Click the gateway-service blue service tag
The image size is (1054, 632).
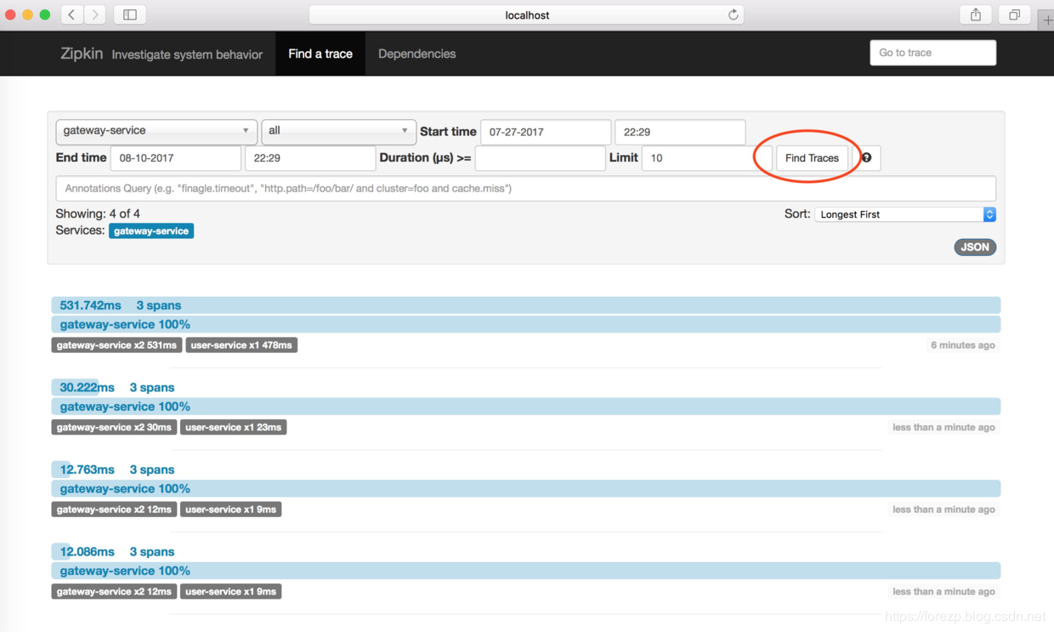coord(151,231)
